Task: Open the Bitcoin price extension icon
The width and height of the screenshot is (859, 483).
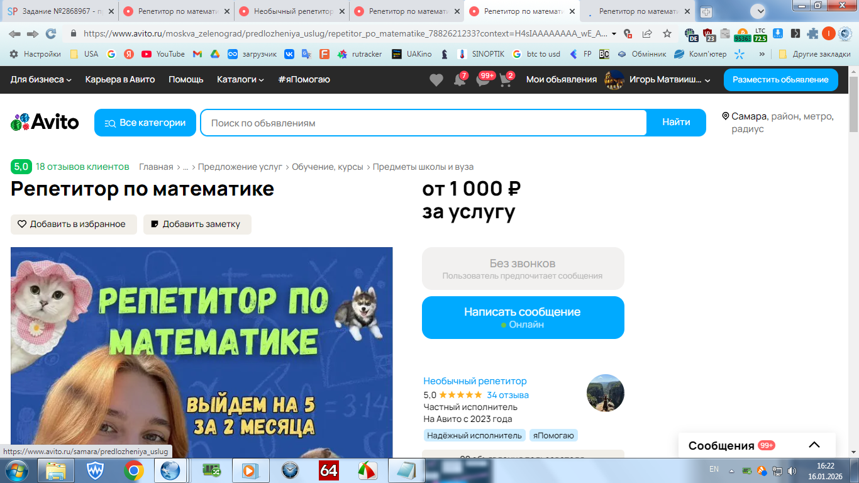Action: [x=742, y=35]
